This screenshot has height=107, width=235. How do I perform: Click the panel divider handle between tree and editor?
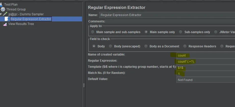84,86
